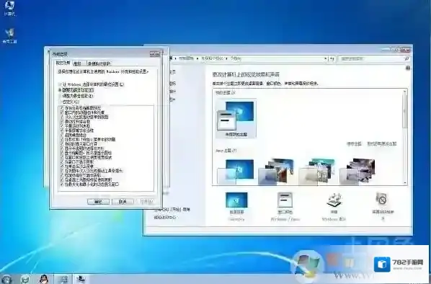The height and width of the screenshot is (284, 431).
Task: Click the highlighted fourth taskbar button
Action: point(63,279)
